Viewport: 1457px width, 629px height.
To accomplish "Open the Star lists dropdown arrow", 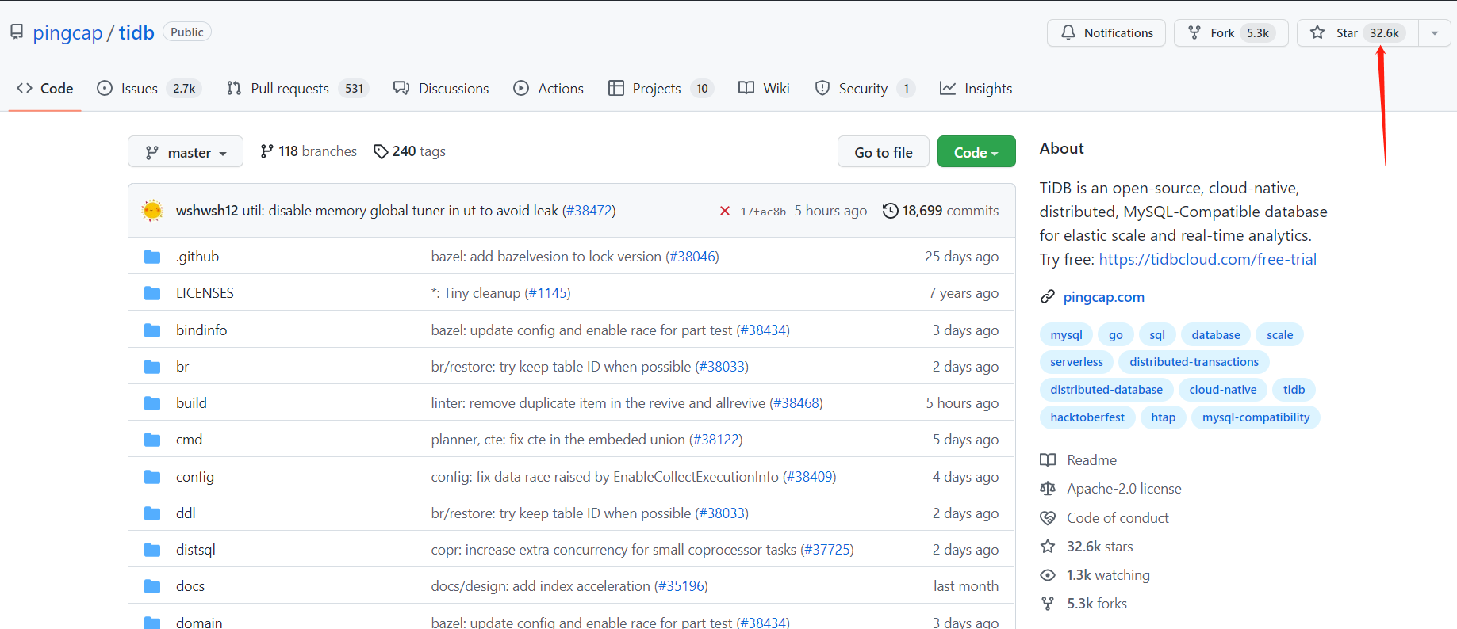I will coord(1435,33).
